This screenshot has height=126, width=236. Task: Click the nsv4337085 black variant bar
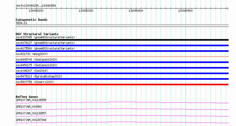tap(122, 40)
